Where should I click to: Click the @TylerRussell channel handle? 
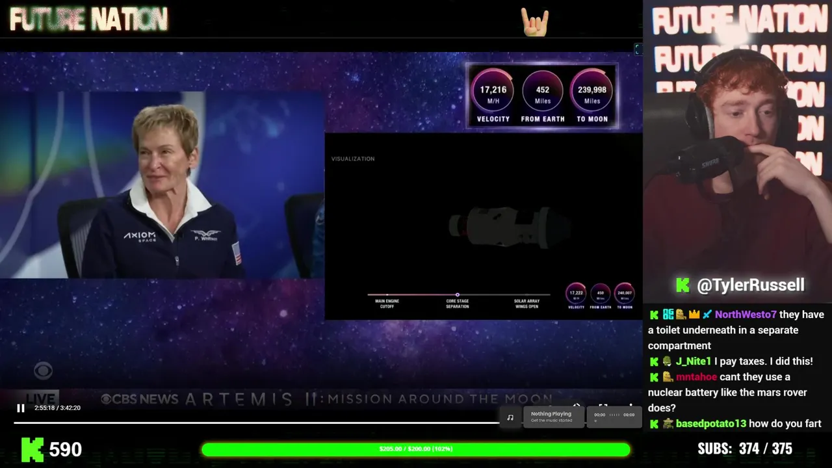[750, 285]
